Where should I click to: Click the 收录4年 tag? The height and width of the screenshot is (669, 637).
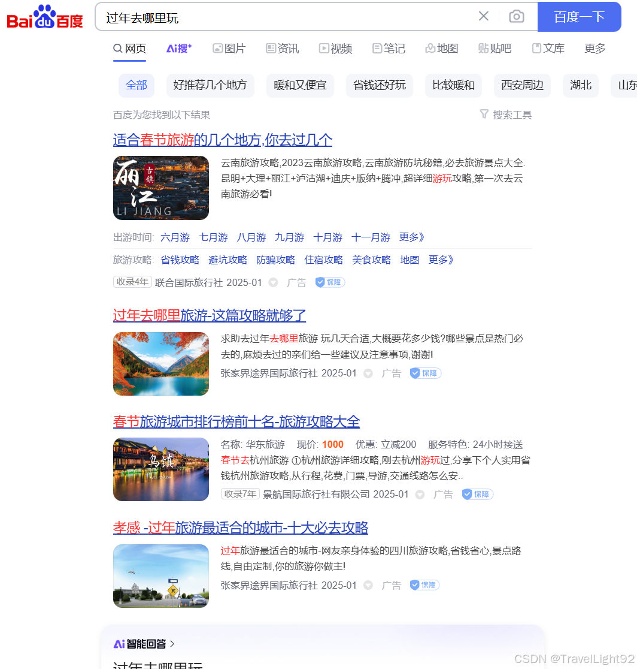132,282
